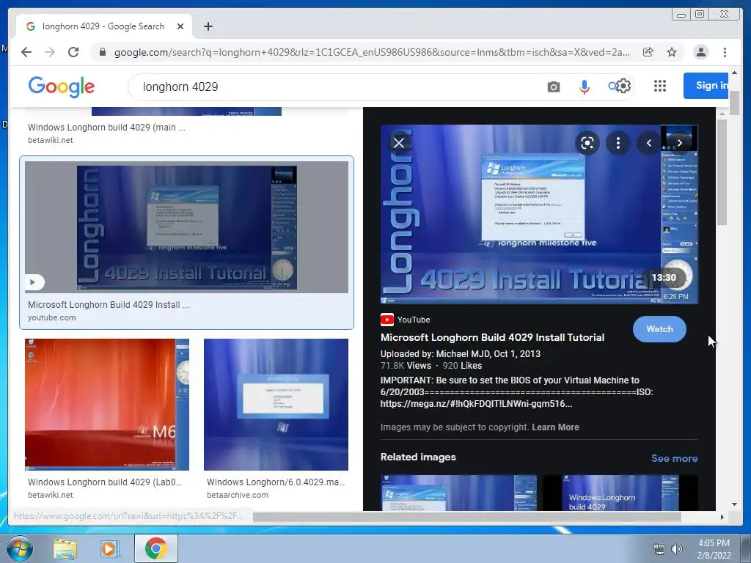This screenshot has width=751, height=563.
Task: Open youtube.com source under Install result
Action: (52, 317)
